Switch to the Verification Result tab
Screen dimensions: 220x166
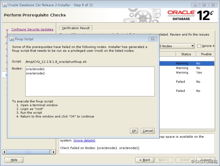coord(75,28)
